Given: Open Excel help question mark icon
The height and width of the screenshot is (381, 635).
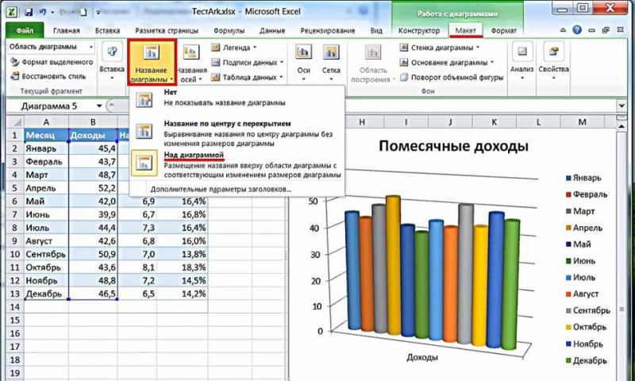Looking at the screenshot, I should [577, 30].
